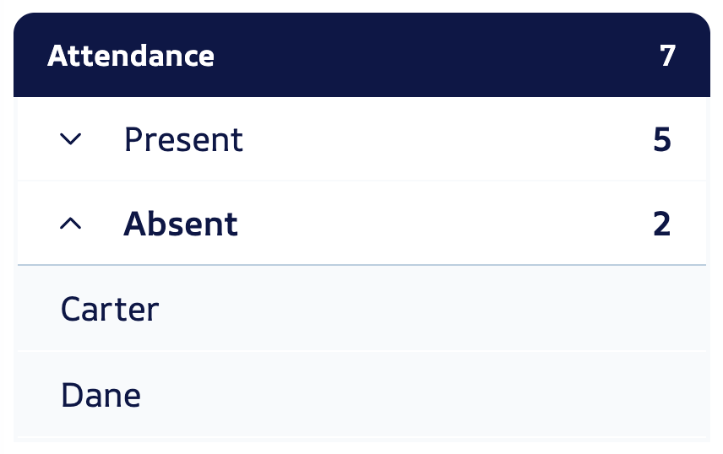
Task: Click the Attendance header title
Action: tap(131, 57)
